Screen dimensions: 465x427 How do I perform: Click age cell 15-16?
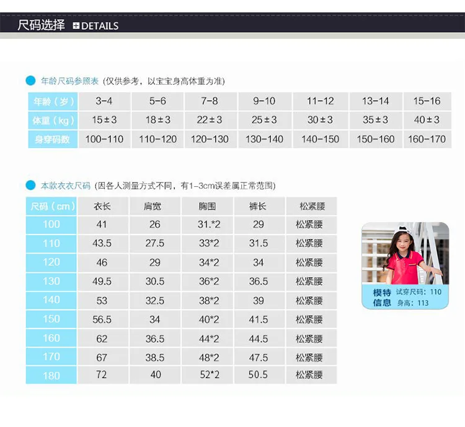[x=427, y=101]
